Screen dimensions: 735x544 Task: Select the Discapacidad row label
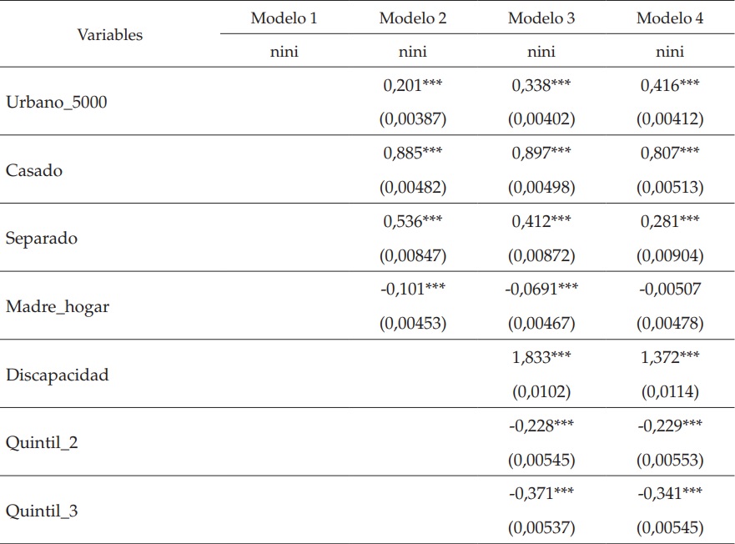(58, 375)
